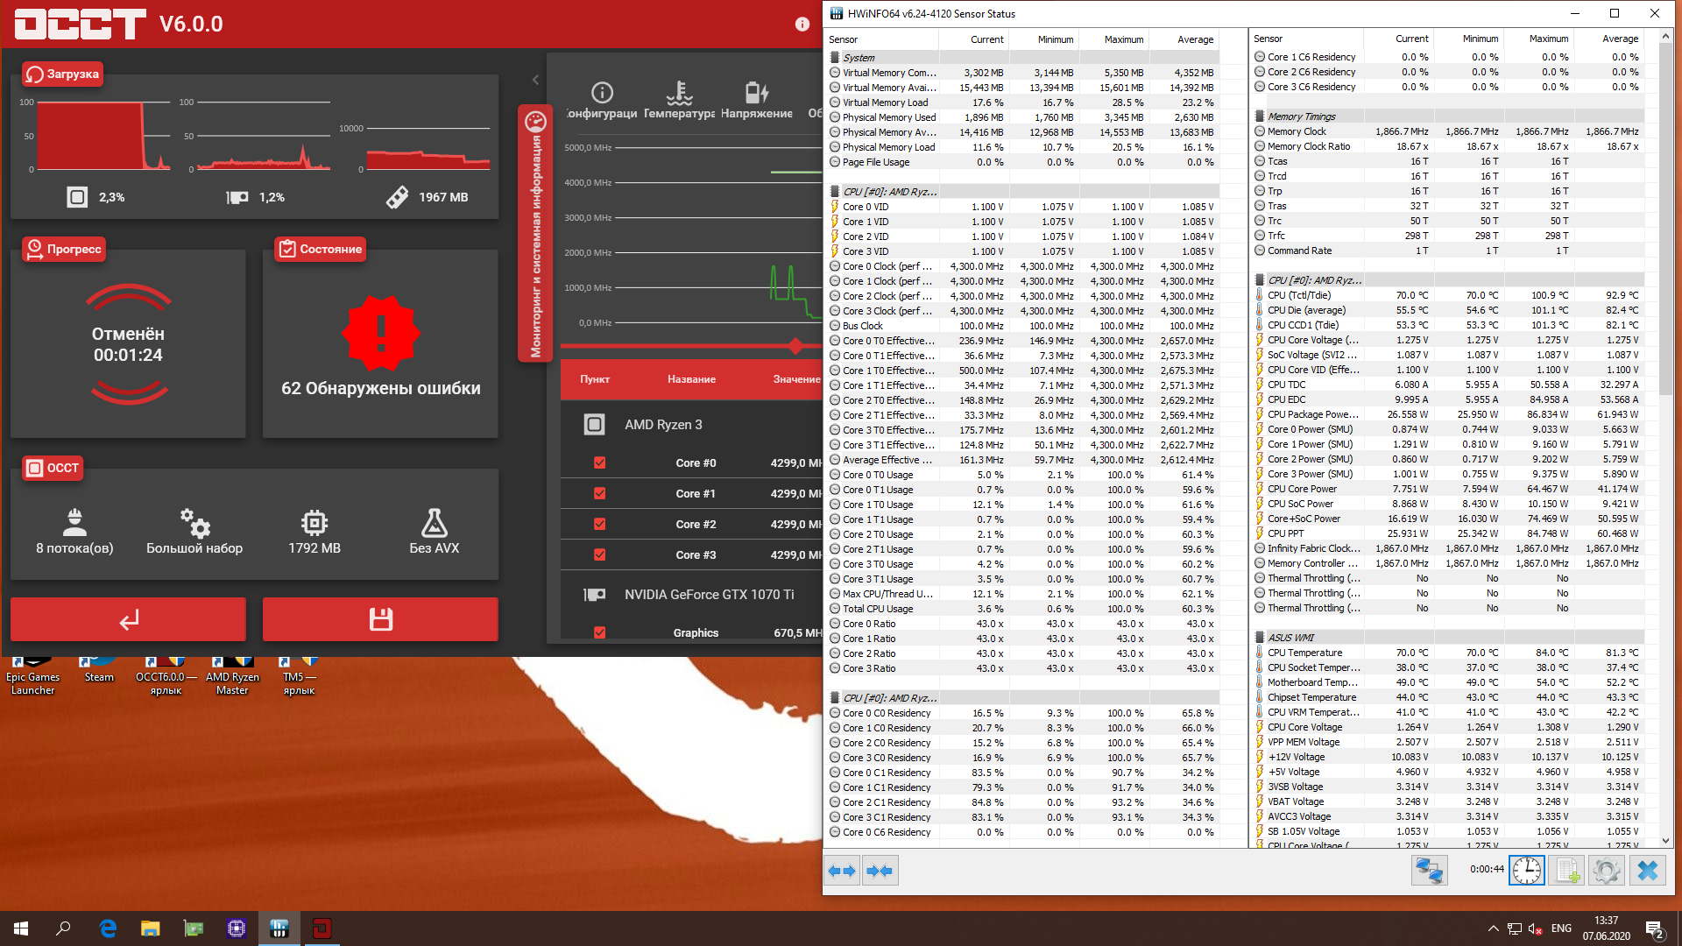
Task: Click HWiNFO reset clock timer icon
Action: (1526, 870)
